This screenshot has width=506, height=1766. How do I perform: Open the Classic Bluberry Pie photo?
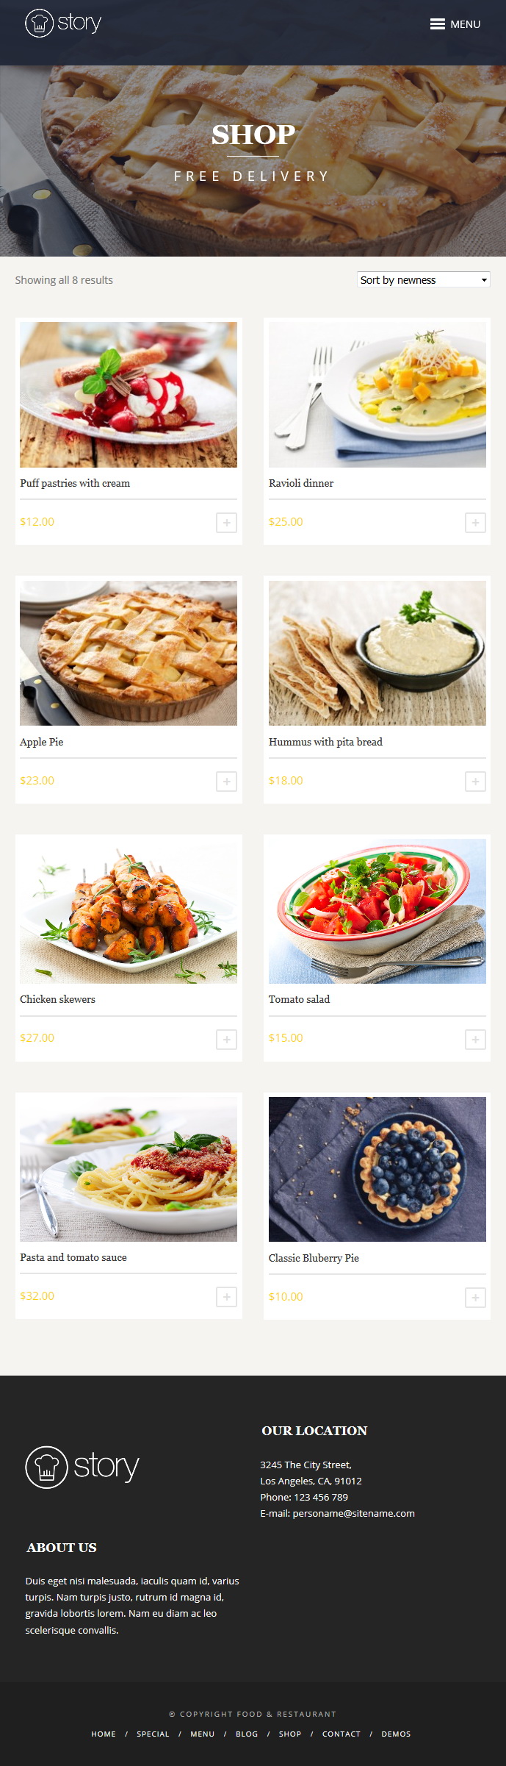point(377,1169)
